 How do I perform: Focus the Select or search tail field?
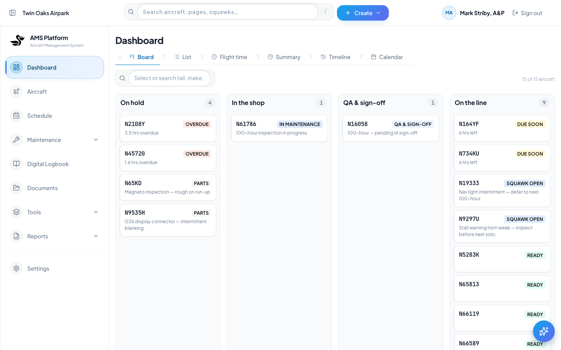click(169, 78)
